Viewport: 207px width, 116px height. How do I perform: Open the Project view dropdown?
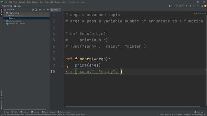9,10
